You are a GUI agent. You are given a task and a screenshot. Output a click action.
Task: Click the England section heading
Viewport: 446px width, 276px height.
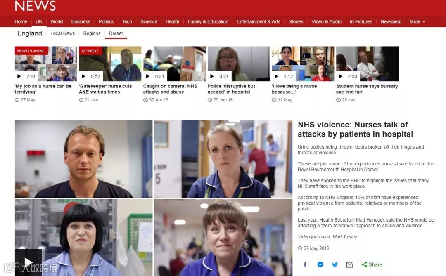tap(30, 33)
